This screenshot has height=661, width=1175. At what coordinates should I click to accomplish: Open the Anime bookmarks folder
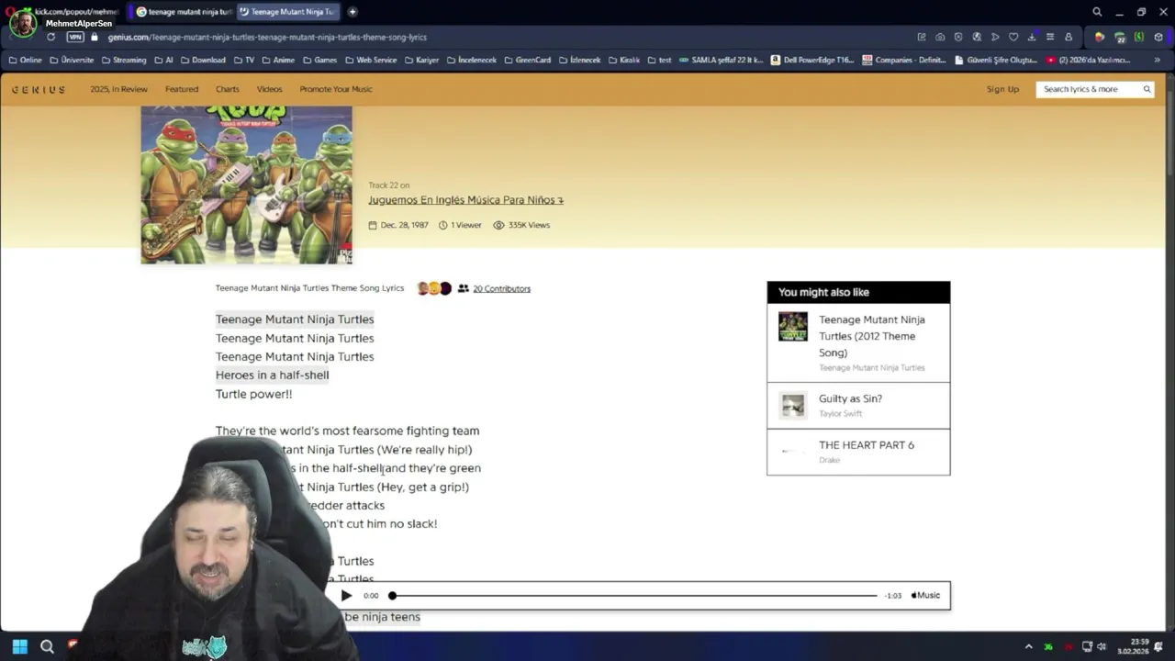coord(278,60)
